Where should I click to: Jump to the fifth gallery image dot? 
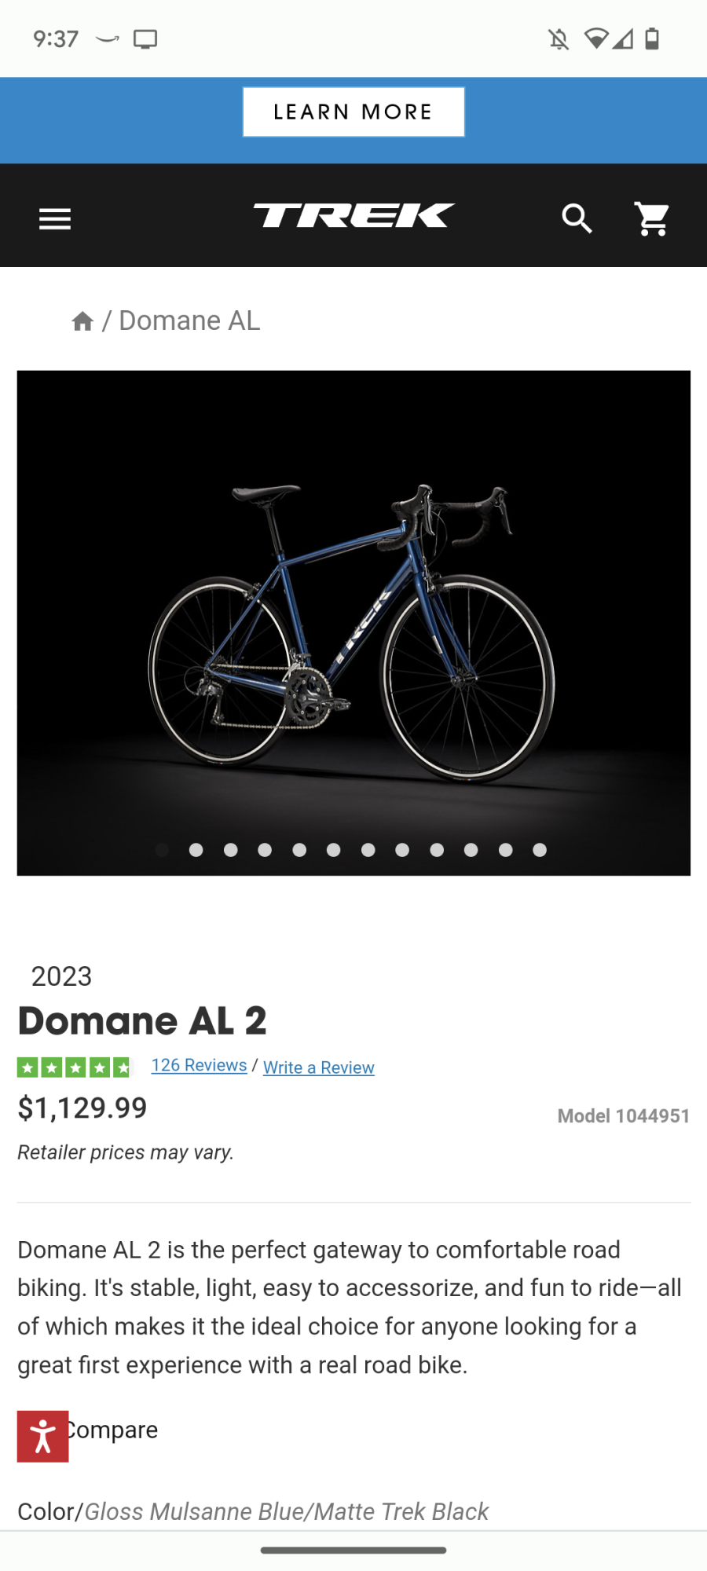(299, 850)
